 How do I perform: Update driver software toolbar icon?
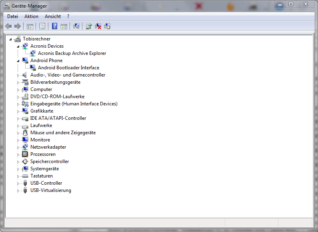click(x=89, y=26)
